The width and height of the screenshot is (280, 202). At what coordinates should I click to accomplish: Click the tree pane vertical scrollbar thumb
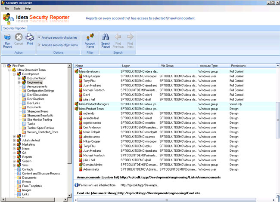click(69, 116)
